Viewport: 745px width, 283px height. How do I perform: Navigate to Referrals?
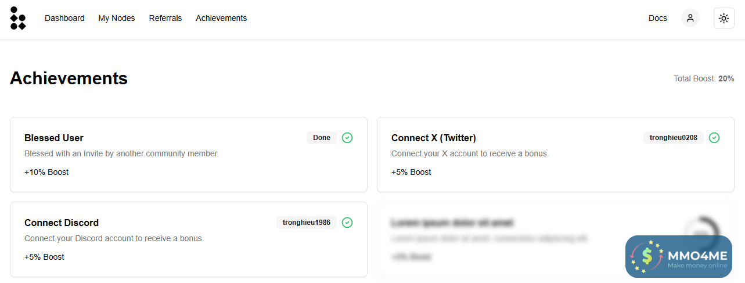click(x=165, y=18)
